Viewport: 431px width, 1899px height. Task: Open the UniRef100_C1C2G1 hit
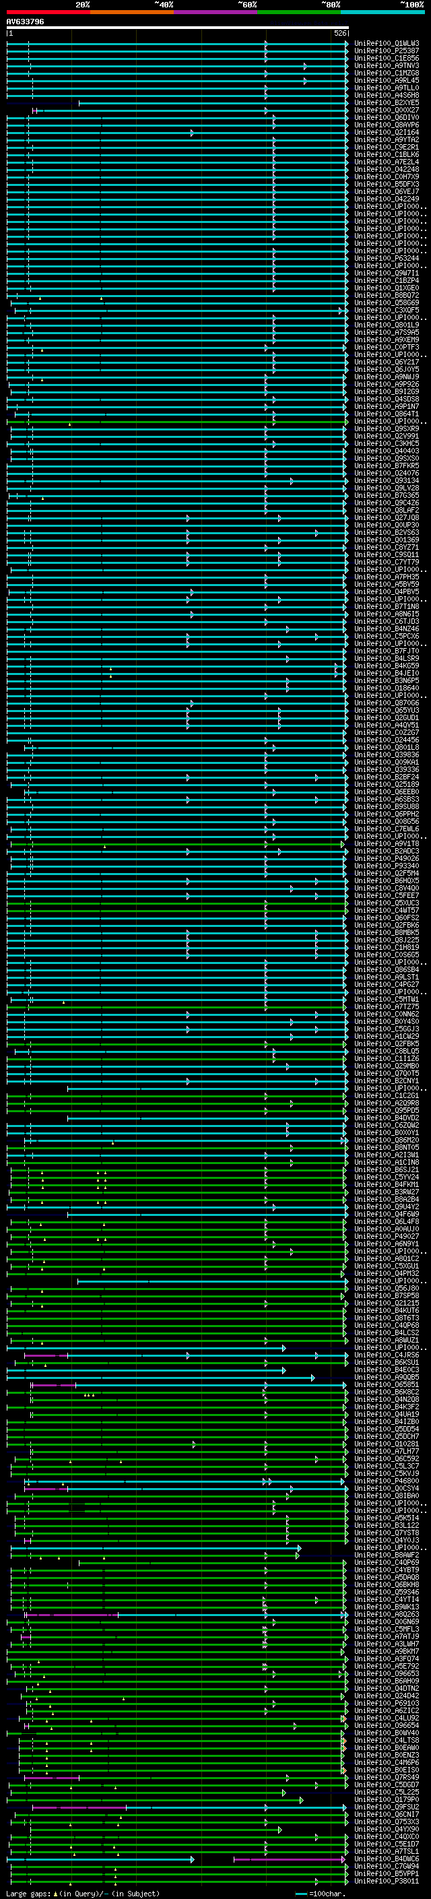[387, 1096]
